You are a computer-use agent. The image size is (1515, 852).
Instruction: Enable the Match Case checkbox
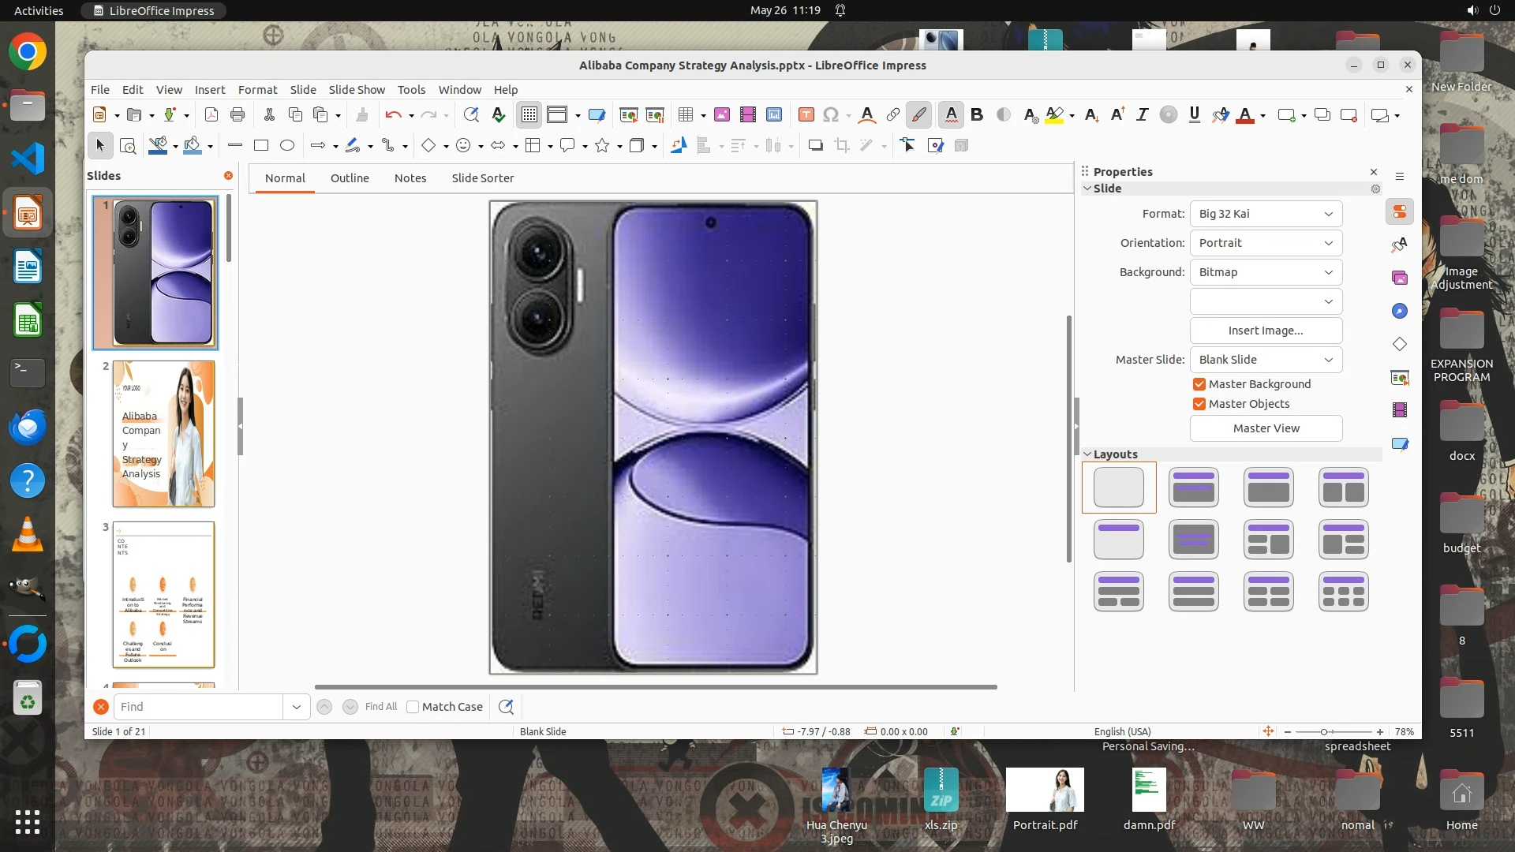[x=413, y=707]
